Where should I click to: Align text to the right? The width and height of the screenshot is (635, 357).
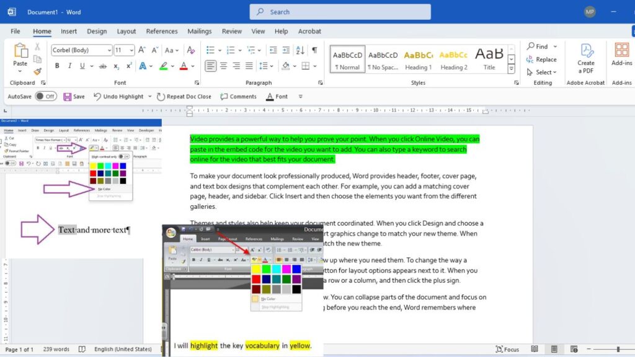pos(236,66)
